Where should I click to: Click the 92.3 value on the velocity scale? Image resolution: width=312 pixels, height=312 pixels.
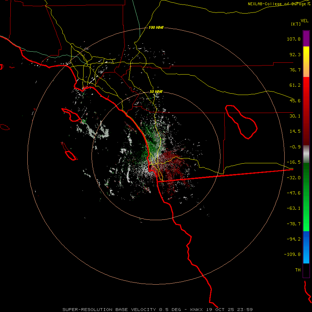pyautogui.click(x=295, y=54)
